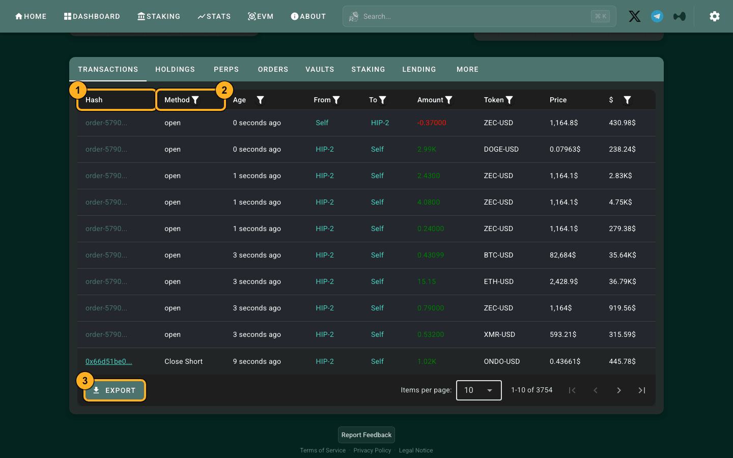This screenshot has width=733, height=458.
Task: Open the Privacy Policy link
Action: pos(373,450)
